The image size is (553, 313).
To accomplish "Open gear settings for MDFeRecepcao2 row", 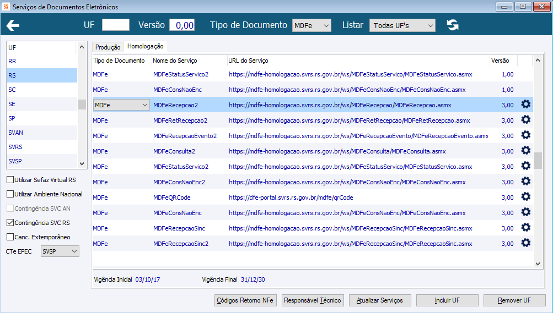I will (525, 105).
